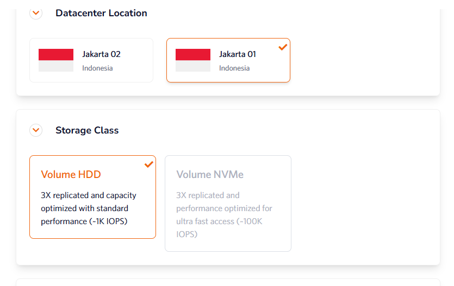The width and height of the screenshot is (454, 286).
Task: Select the Jakarta 02 datacenter name
Action: pos(101,54)
